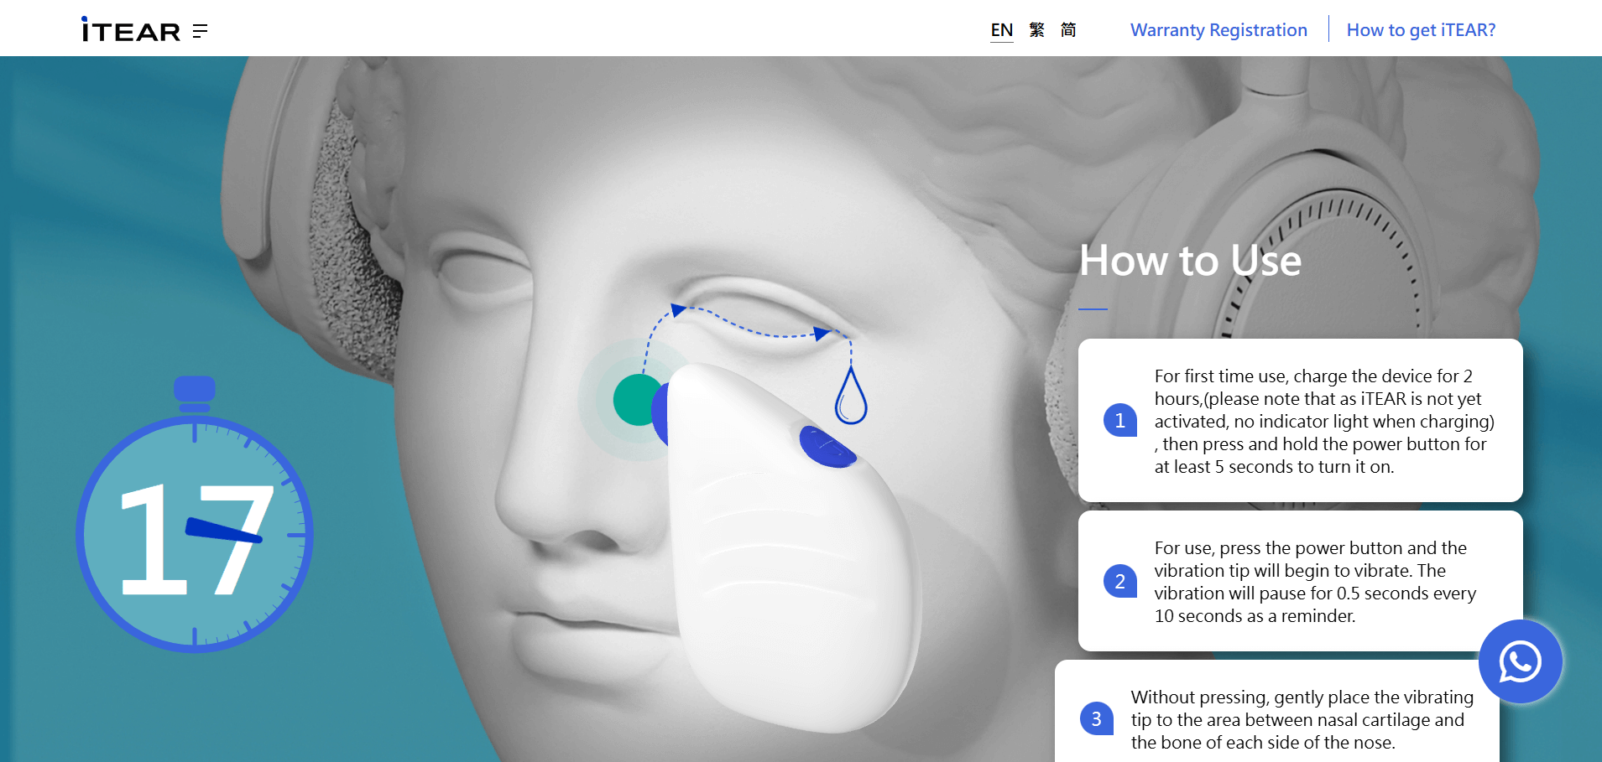Screen dimensions: 1602x762
Task: Click the step 2 number badge
Action: (x=1119, y=581)
